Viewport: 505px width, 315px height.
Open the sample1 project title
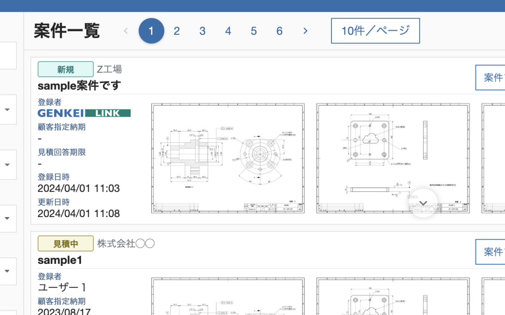click(x=60, y=260)
